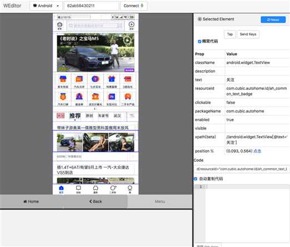The height and width of the screenshot is (247, 290).
Task: Open the blue car and skateboarder article photo
Action: coord(69,142)
